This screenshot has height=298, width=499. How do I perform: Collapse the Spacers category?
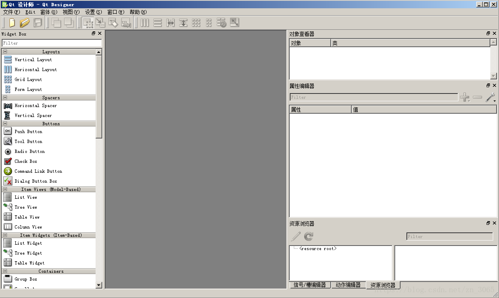pos(5,98)
